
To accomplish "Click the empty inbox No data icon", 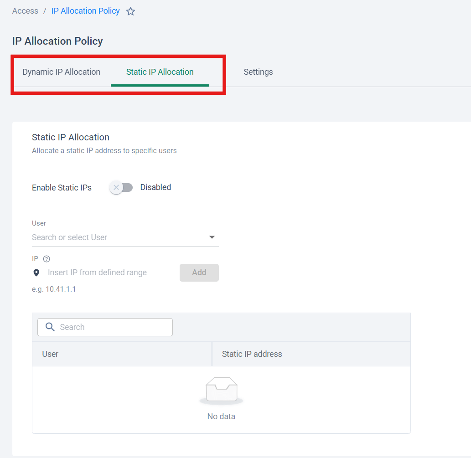I will click(221, 391).
